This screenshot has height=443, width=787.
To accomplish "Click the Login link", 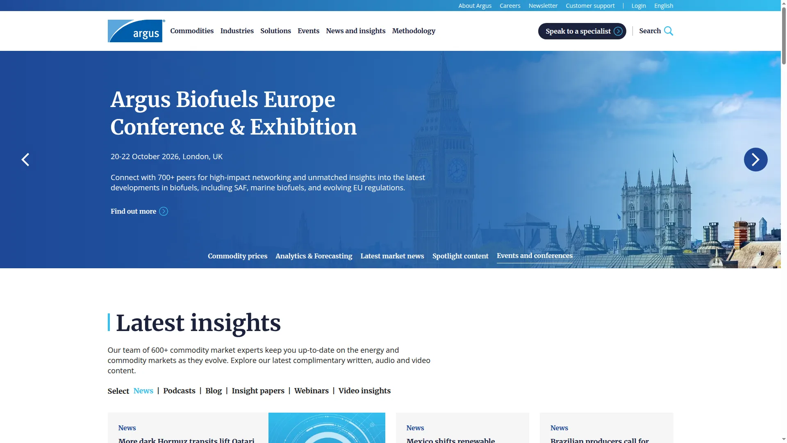I will pyautogui.click(x=639, y=6).
